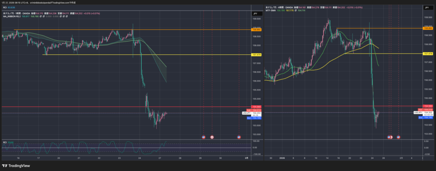Image resolution: width=436 pixels, height=171 pixels.
Task: Click the first US flag event icon on left chart
Action: (x=204, y=137)
